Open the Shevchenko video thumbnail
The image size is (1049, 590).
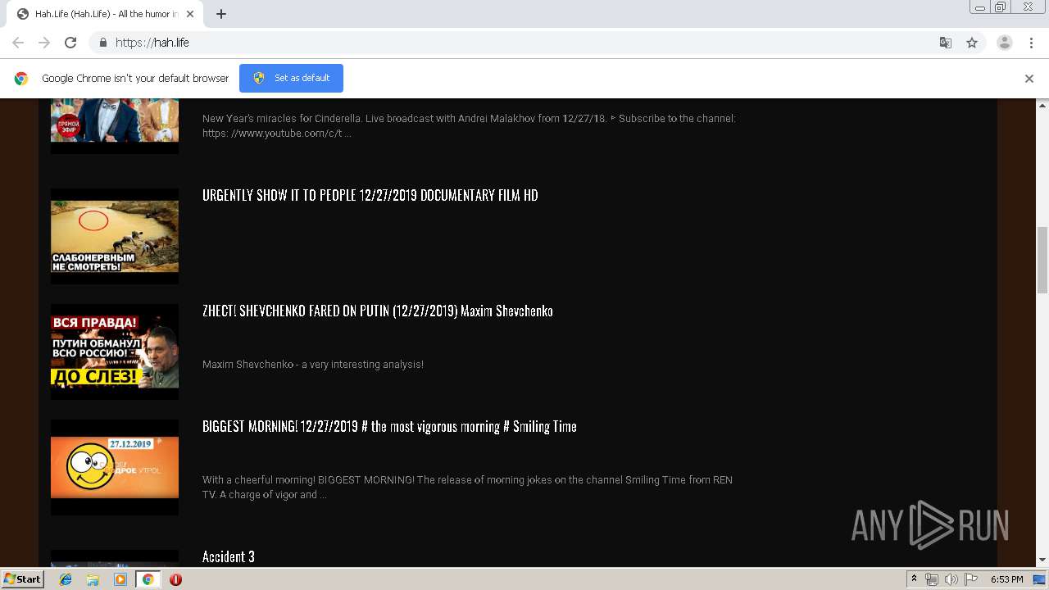[x=115, y=352]
